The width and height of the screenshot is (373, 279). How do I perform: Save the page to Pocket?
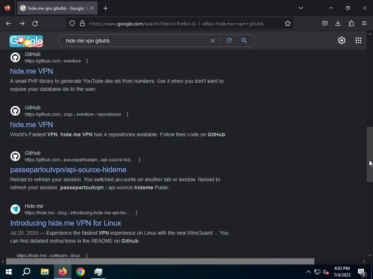[325, 24]
